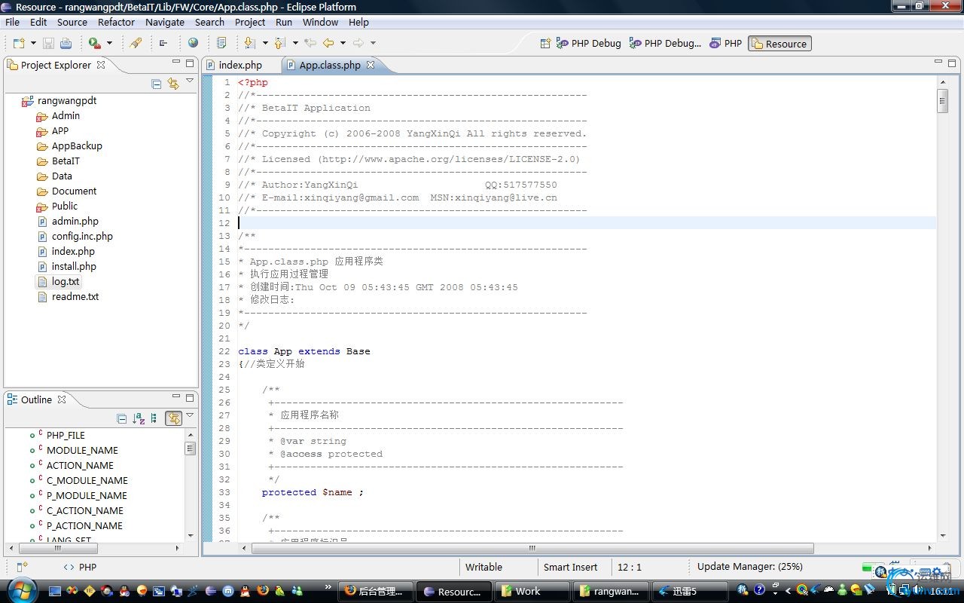The image size is (964, 603).
Task: Click the Next Annotation arrow icon
Action: coord(250,43)
